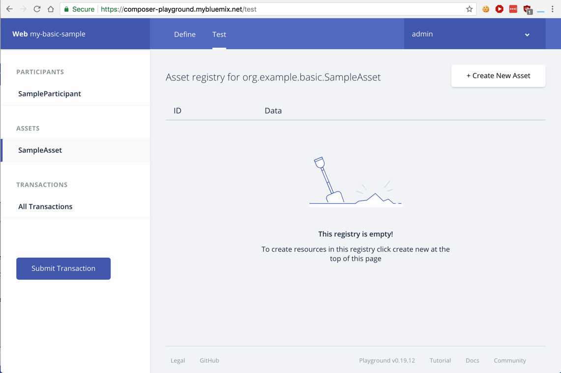Open the LastPass extension icon
This screenshot has width=561, height=373.
coord(513,9)
